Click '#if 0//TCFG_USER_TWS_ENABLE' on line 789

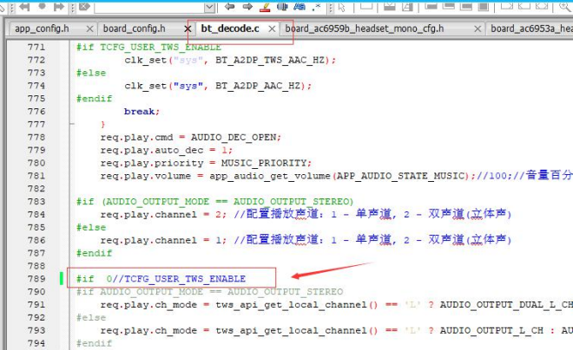tap(161, 279)
